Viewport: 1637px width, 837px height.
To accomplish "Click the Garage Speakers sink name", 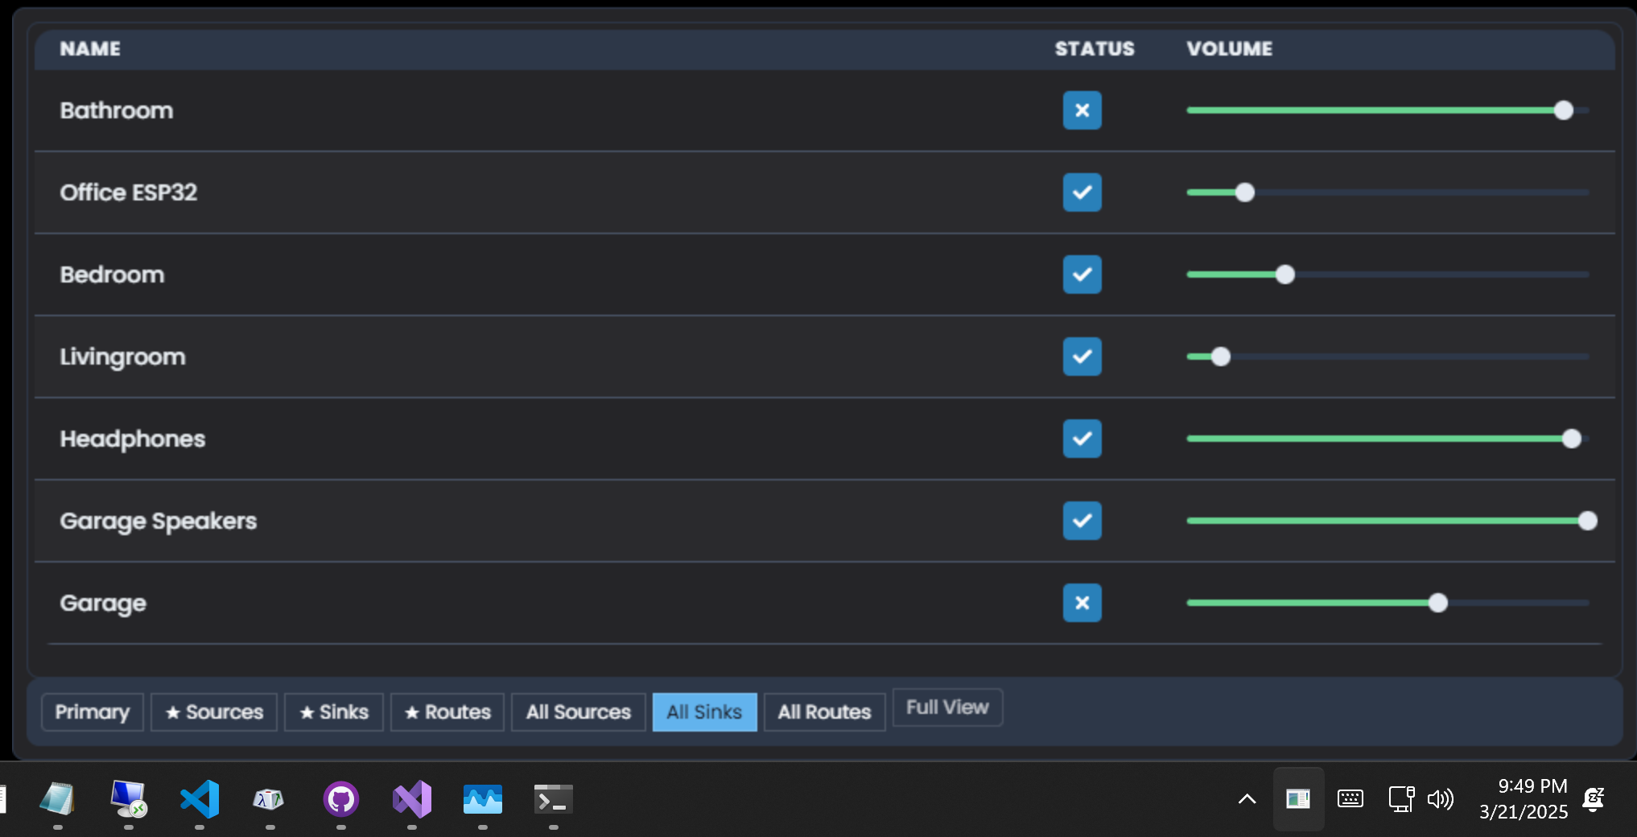I will coord(159,521).
